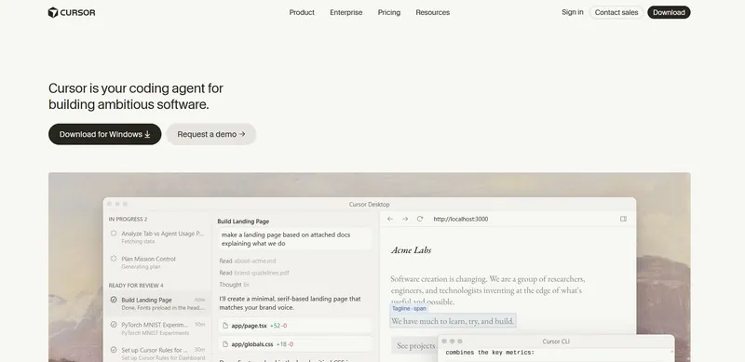The width and height of the screenshot is (745, 362).
Task: Click the Cursor CLI window title bar
Action: pos(556,342)
